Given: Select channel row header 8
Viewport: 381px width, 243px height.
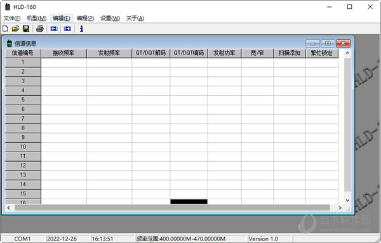Looking at the screenshot, I should pos(23,128).
